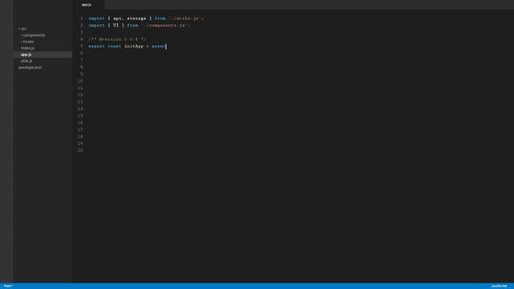Screen dimensions: 514x289
Task: Click line number 20 in the gutter
Action: coord(80,150)
